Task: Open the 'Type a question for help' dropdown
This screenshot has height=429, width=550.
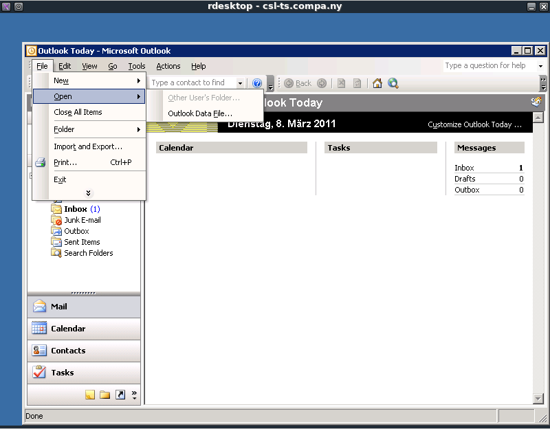Action: [540, 66]
